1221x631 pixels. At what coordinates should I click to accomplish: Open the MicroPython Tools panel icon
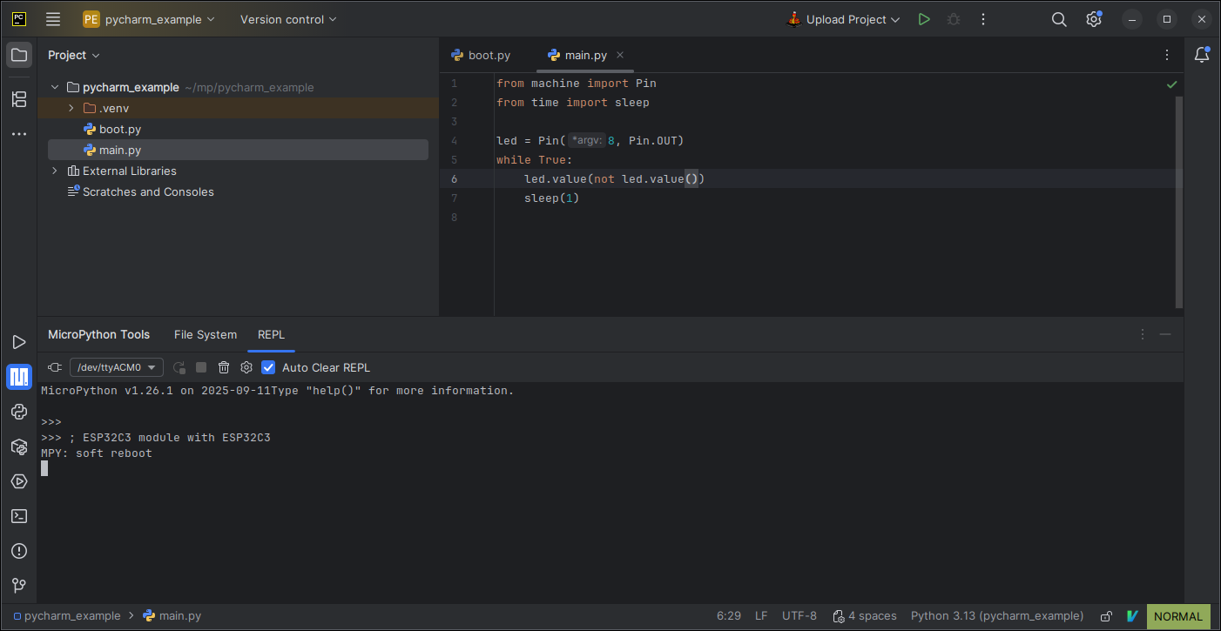(18, 377)
